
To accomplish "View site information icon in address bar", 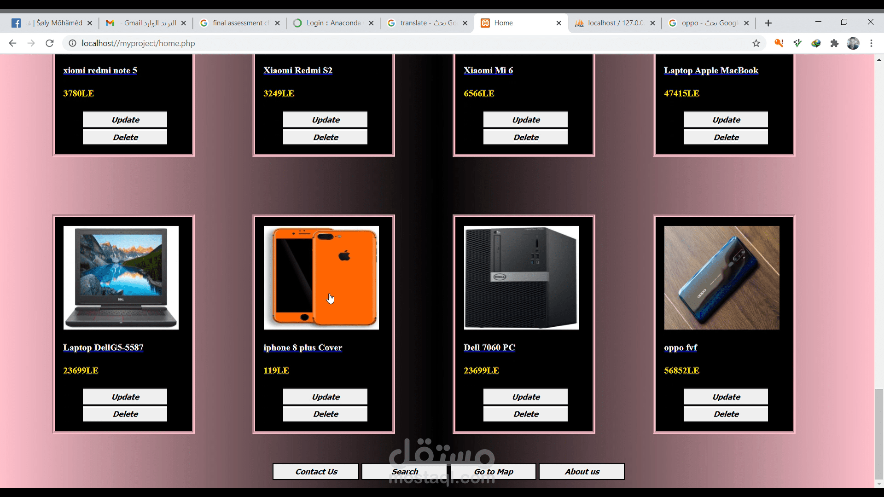I will pos(72,43).
